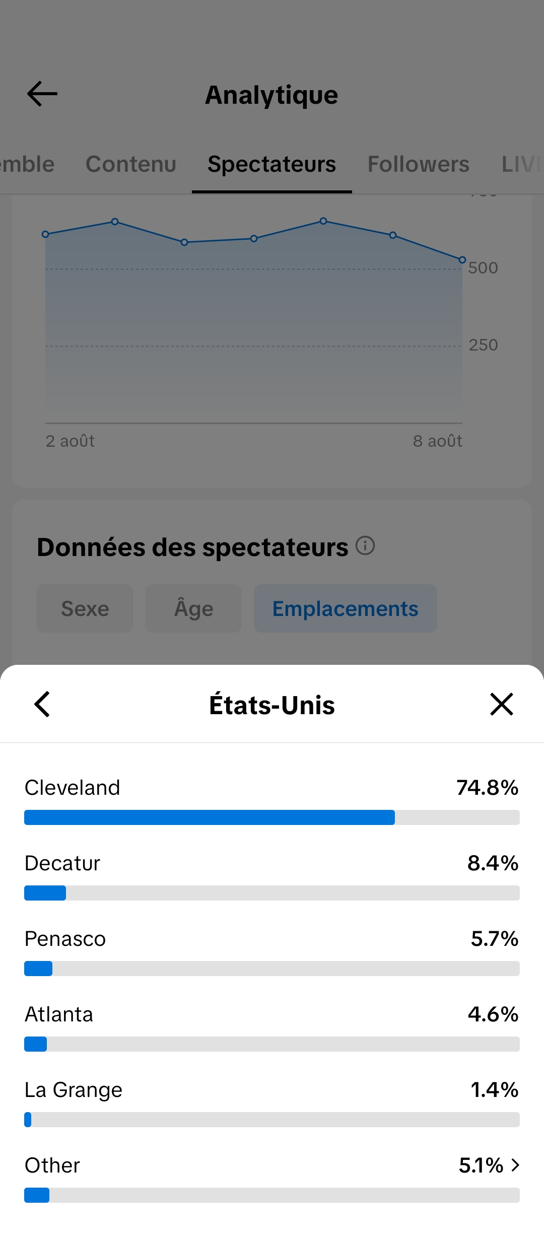This screenshot has height=1239, width=544.
Task: Open the partially visible LIVE tab
Action: click(523, 164)
